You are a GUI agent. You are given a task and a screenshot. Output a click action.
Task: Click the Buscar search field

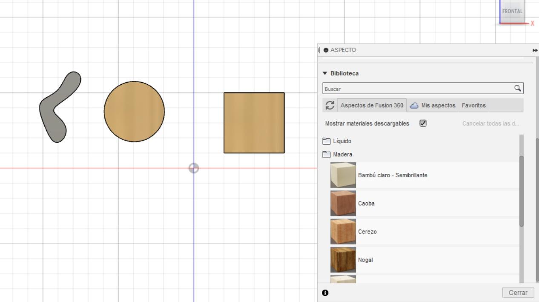(423, 89)
